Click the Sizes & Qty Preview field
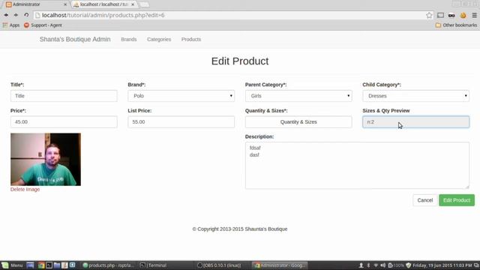 (415, 121)
